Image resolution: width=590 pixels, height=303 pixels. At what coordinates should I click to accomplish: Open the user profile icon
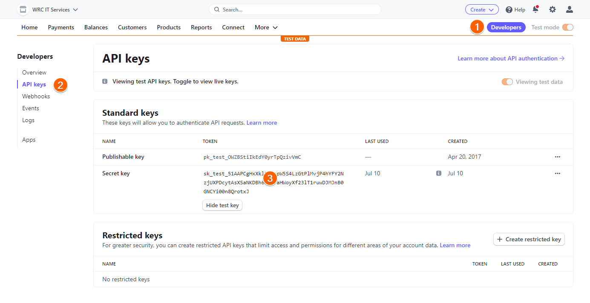570,9
